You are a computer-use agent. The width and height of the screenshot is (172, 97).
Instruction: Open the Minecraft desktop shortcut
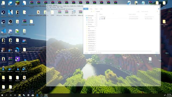[x=17, y=4]
